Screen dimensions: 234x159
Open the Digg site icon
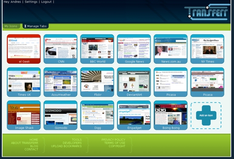pyautogui.click(x=97, y=115)
